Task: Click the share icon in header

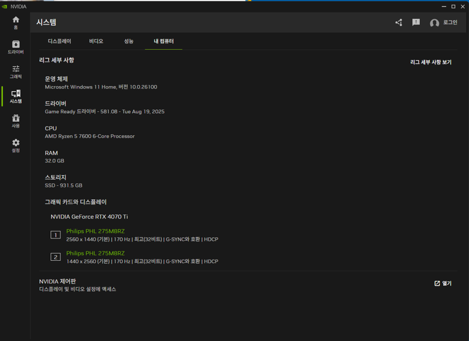Action: tap(399, 22)
